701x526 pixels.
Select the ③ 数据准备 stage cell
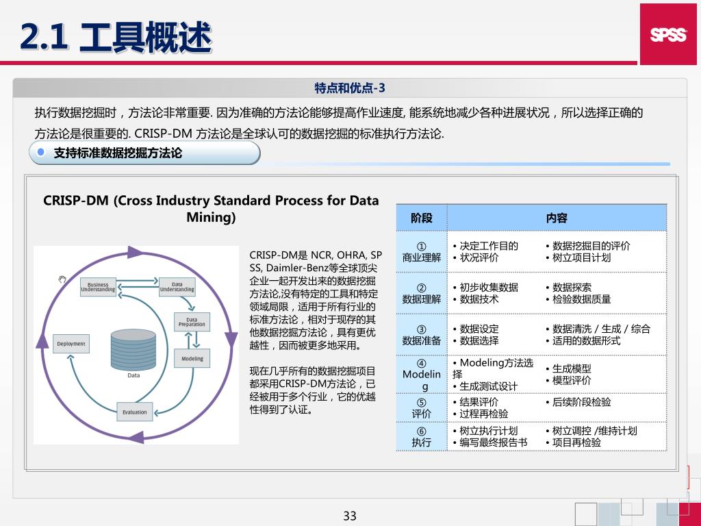point(421,335)
